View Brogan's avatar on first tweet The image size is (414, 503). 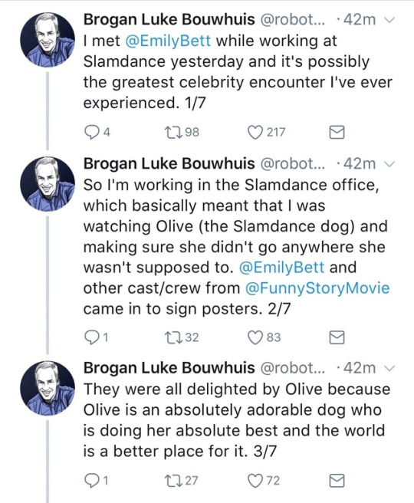(48, 40)
